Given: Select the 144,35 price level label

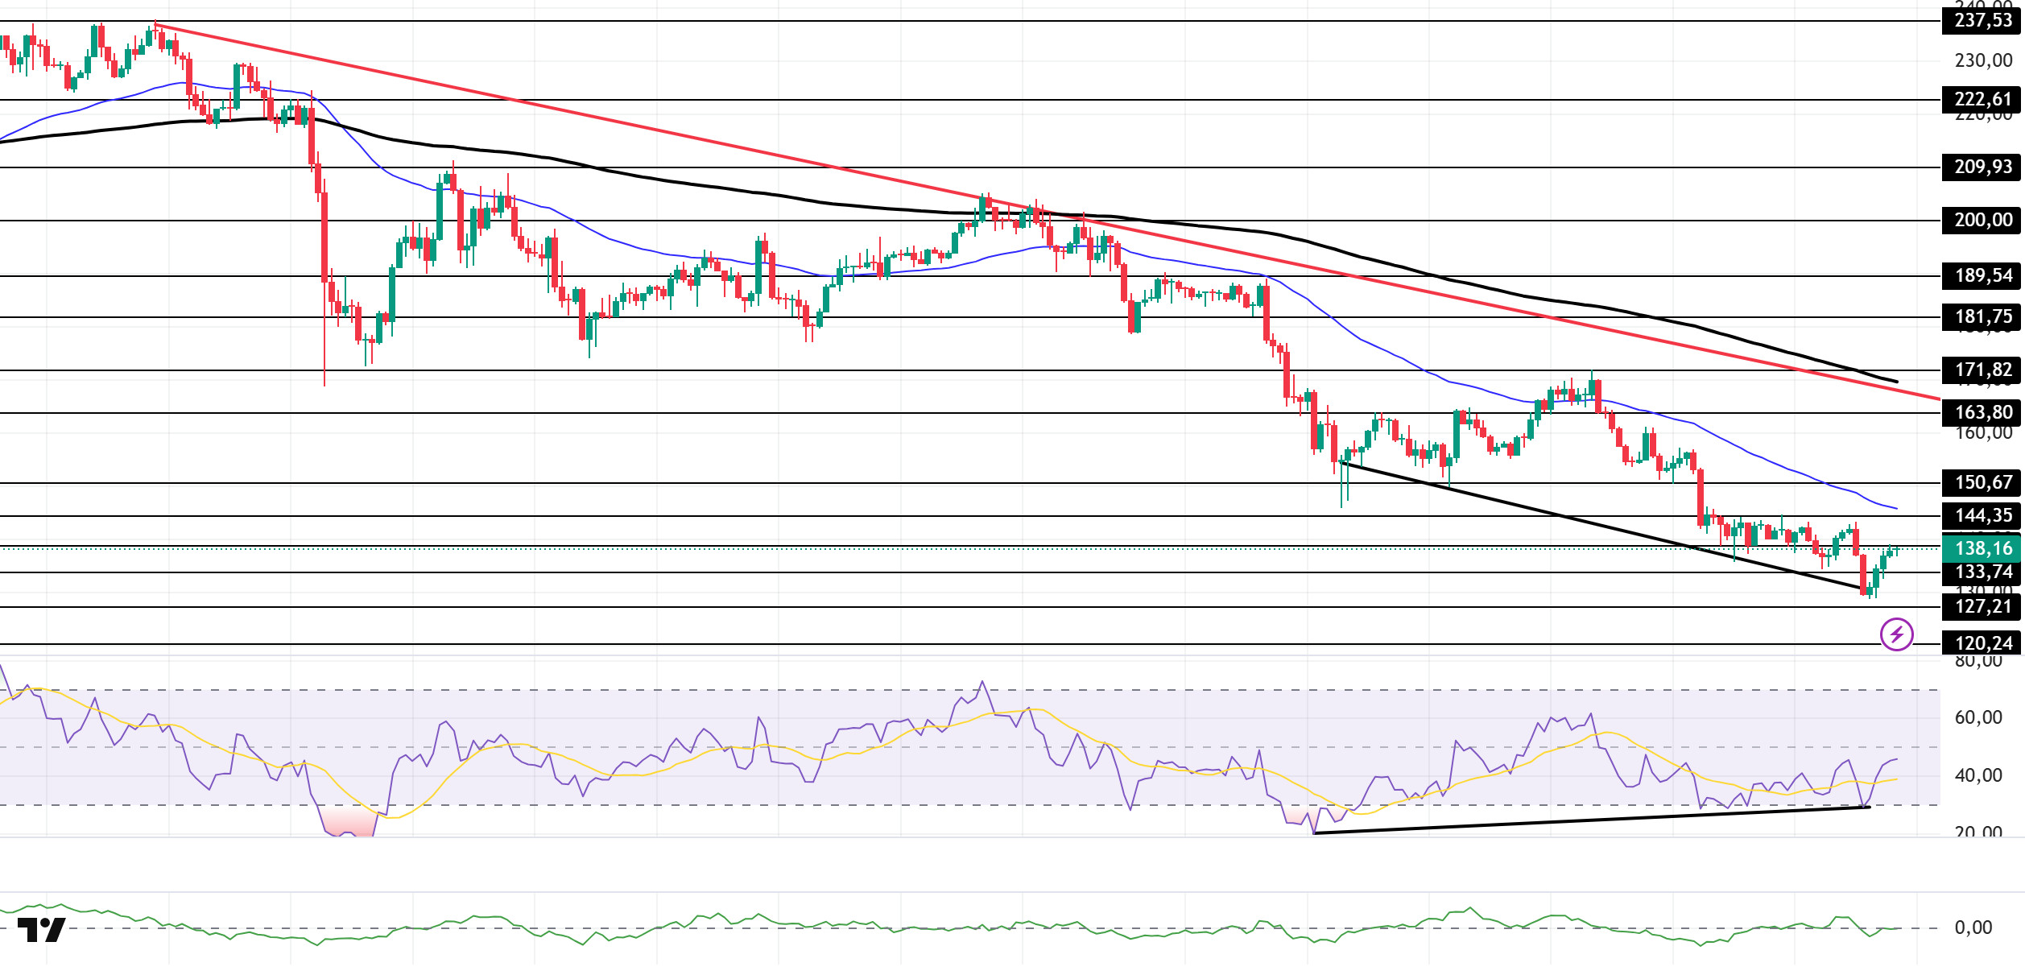Looking at the screenshot, I should click(x=1982, y=515).
